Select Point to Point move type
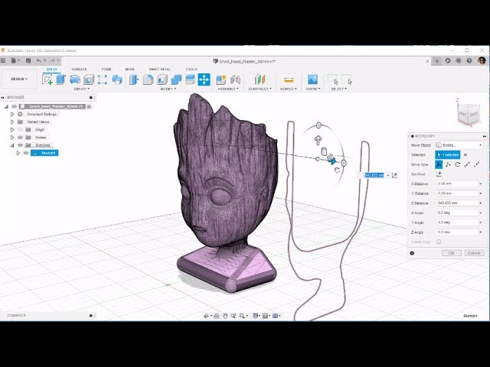This screenshot has height=367, width=490. pyautogui.click(x=467, y=164)
